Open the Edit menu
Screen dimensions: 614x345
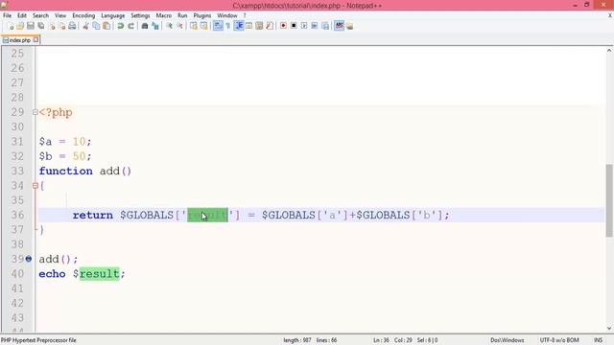(x=22, y=15)
